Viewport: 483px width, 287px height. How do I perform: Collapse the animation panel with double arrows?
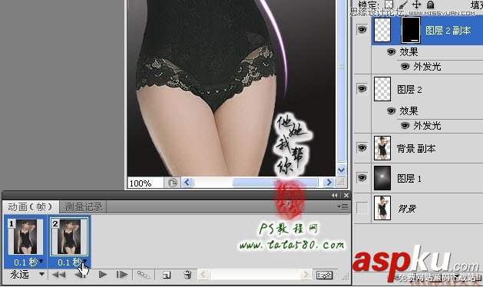click(334, 195)
